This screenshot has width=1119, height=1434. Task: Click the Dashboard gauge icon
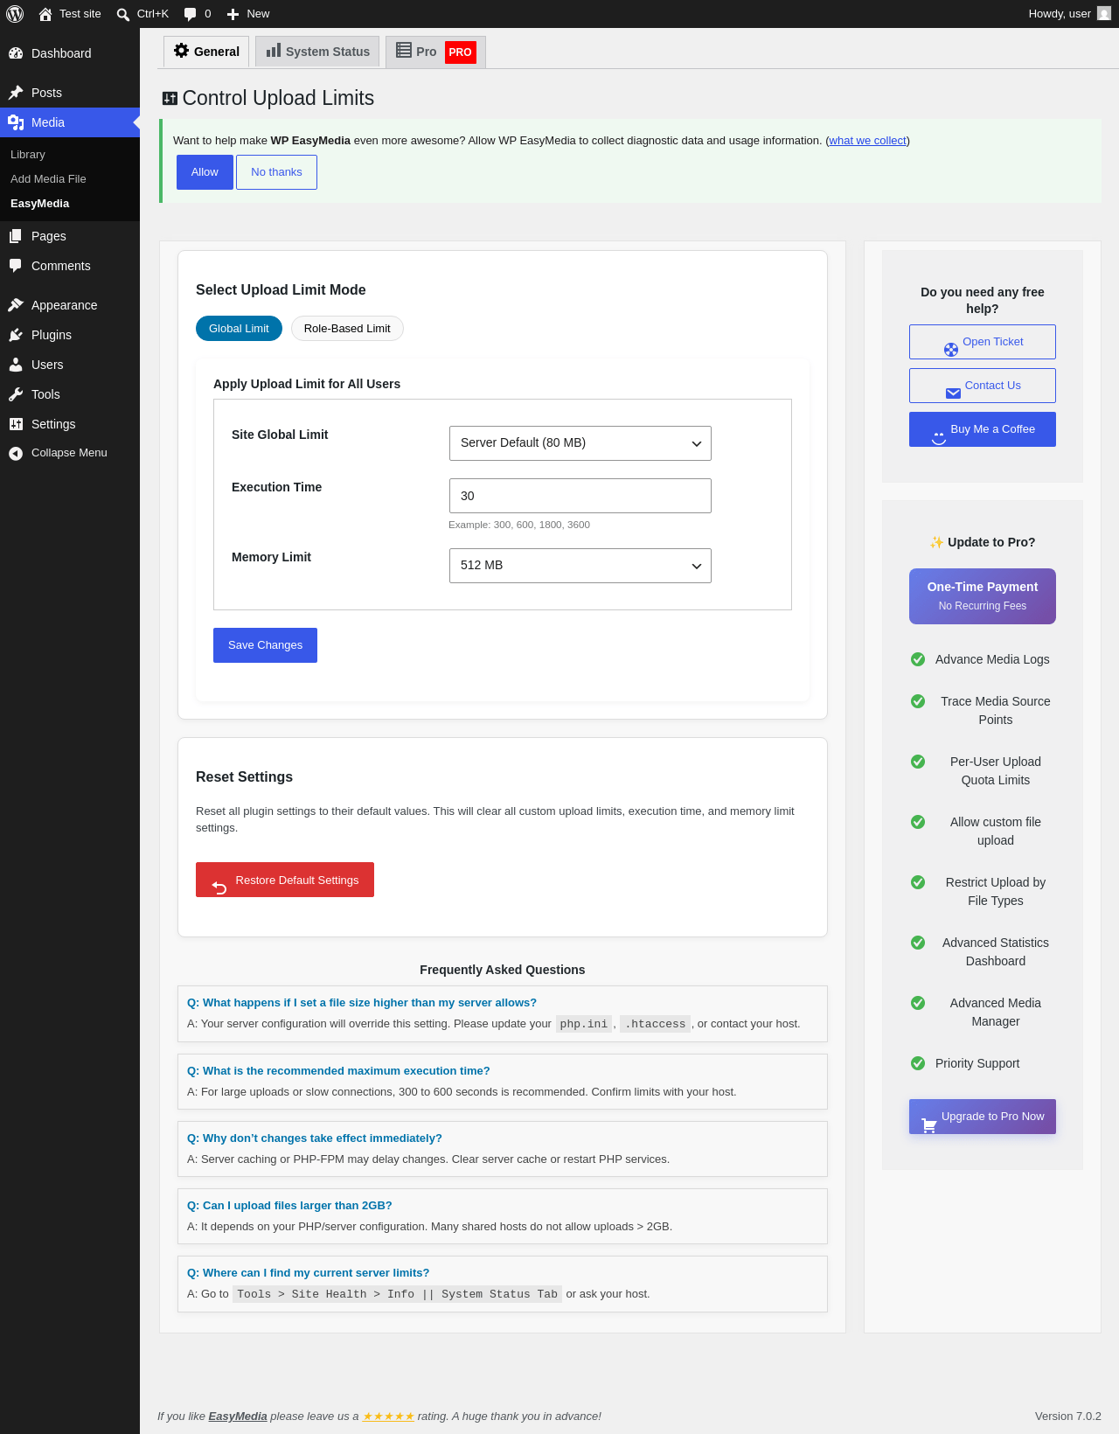click(x=16, y=53)
